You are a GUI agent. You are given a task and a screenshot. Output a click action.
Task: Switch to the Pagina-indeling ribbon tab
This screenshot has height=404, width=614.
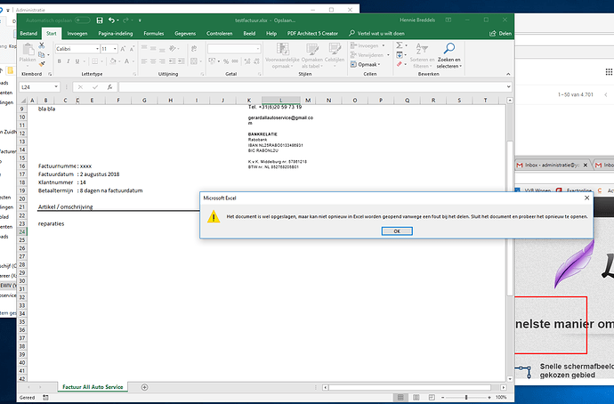[116, 33]
